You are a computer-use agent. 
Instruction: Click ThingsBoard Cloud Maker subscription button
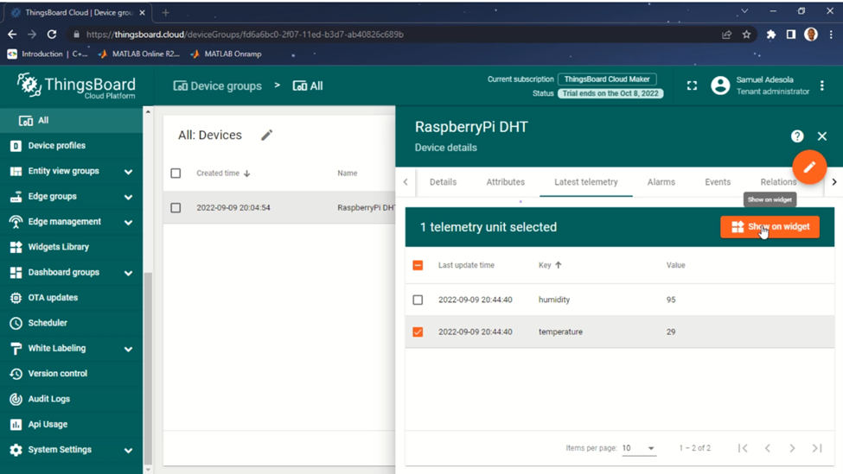607,79
